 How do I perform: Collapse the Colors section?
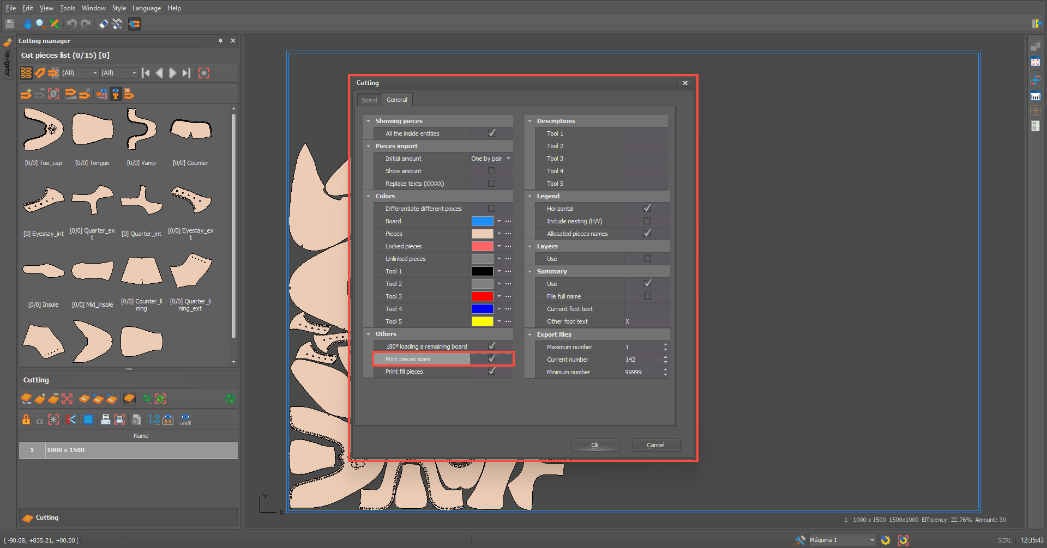369,196
